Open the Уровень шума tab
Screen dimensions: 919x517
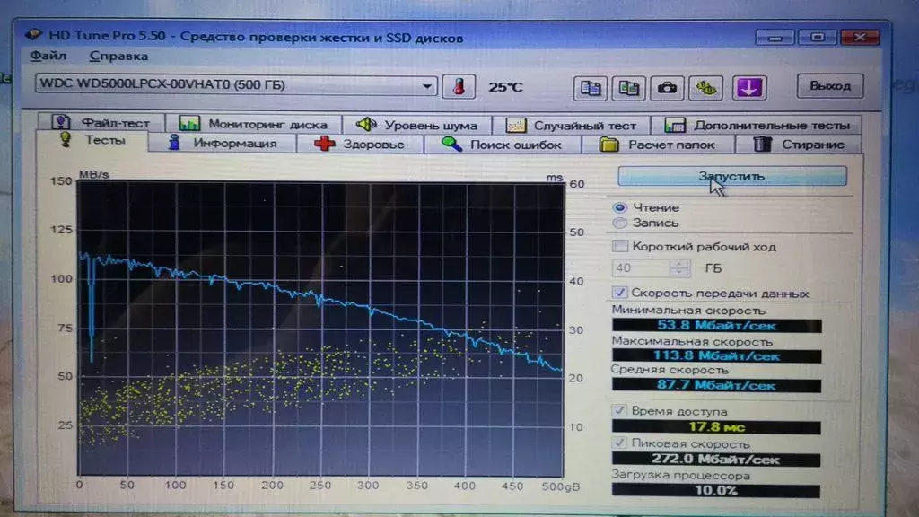tap(416, 124)
